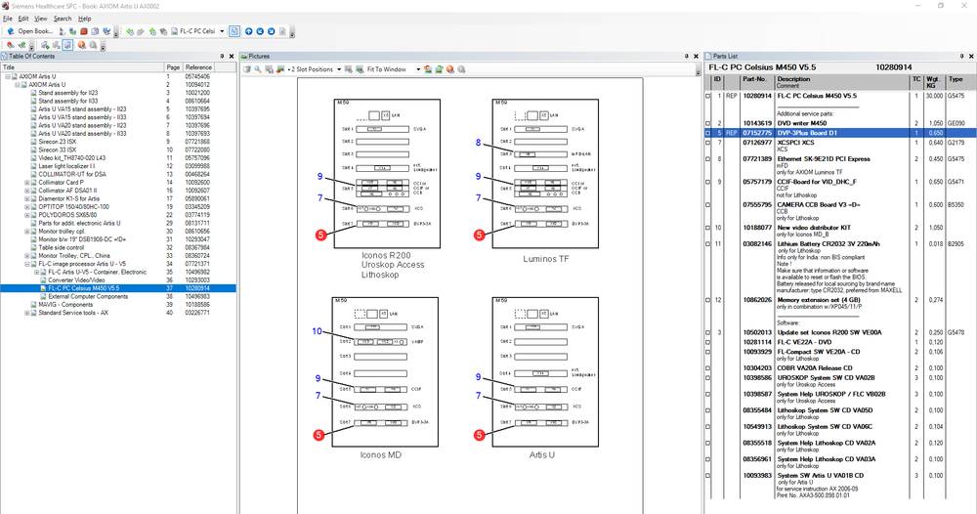Click callout number 10 on Iconos MD diagram

[x=317, y=331]
